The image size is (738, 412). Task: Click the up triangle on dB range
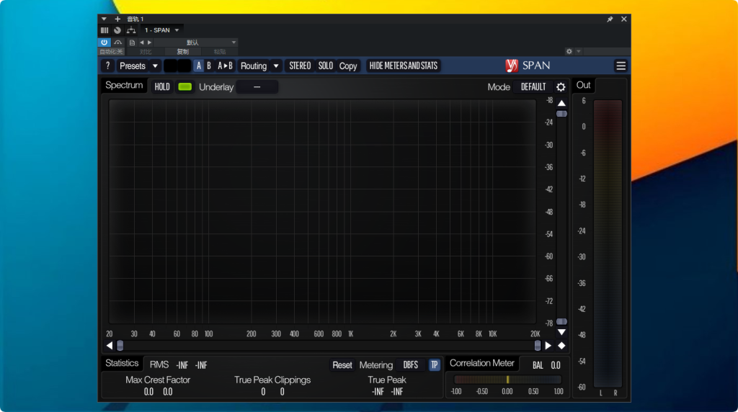pos(561,103)
